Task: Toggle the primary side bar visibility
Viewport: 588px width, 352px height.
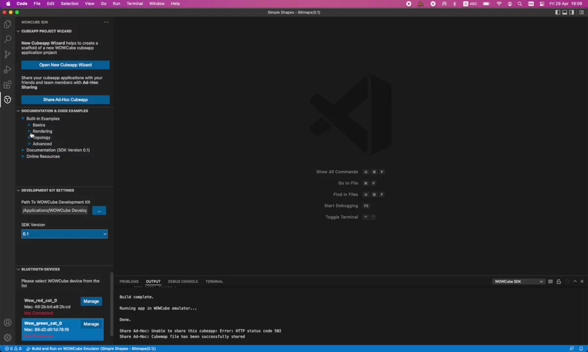Action: pos(558,12)
